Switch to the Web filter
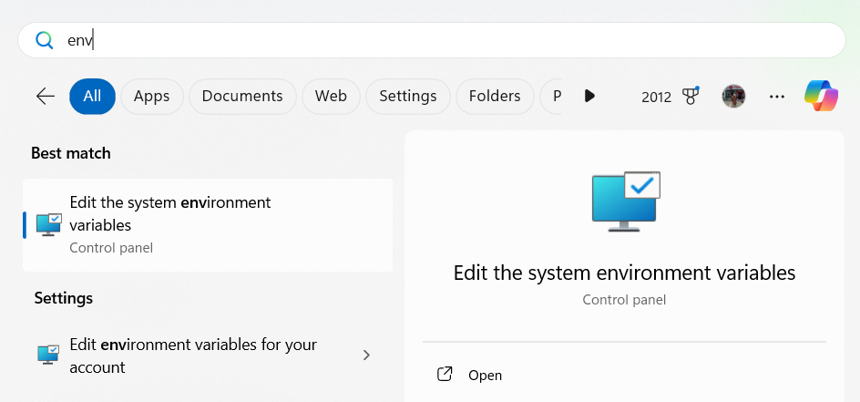This screenshot has height=402, width=860. (331, 97)
